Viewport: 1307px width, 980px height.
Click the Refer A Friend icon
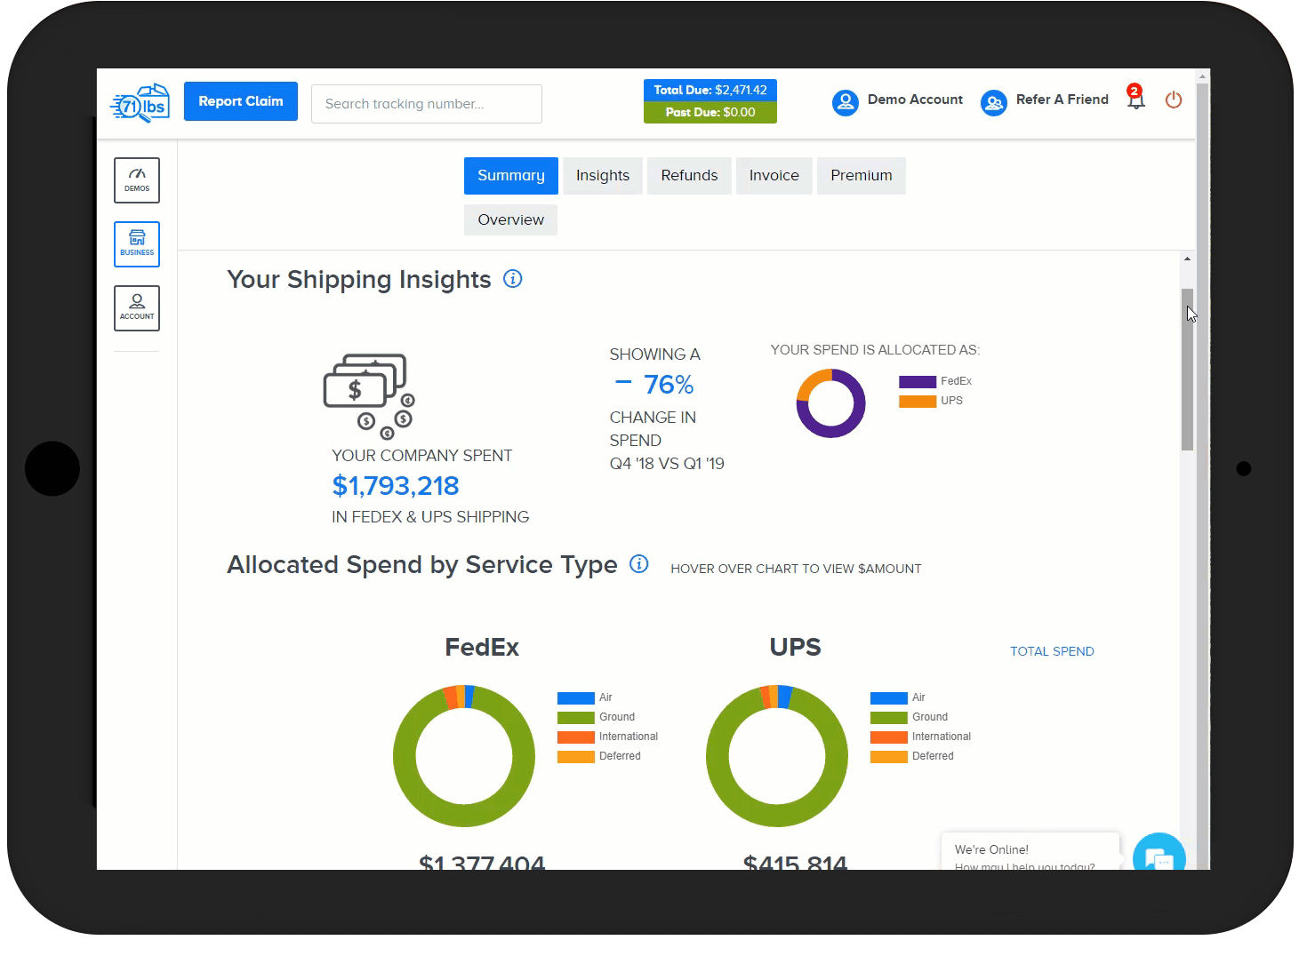[993, 102]
